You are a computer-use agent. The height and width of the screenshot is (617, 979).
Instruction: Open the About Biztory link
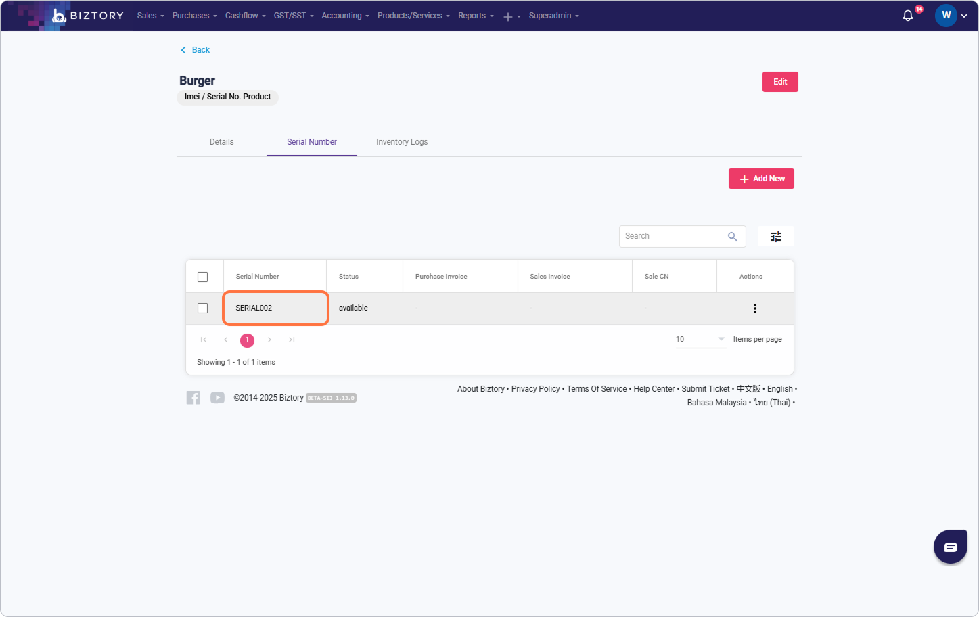[x=481, y=389]
